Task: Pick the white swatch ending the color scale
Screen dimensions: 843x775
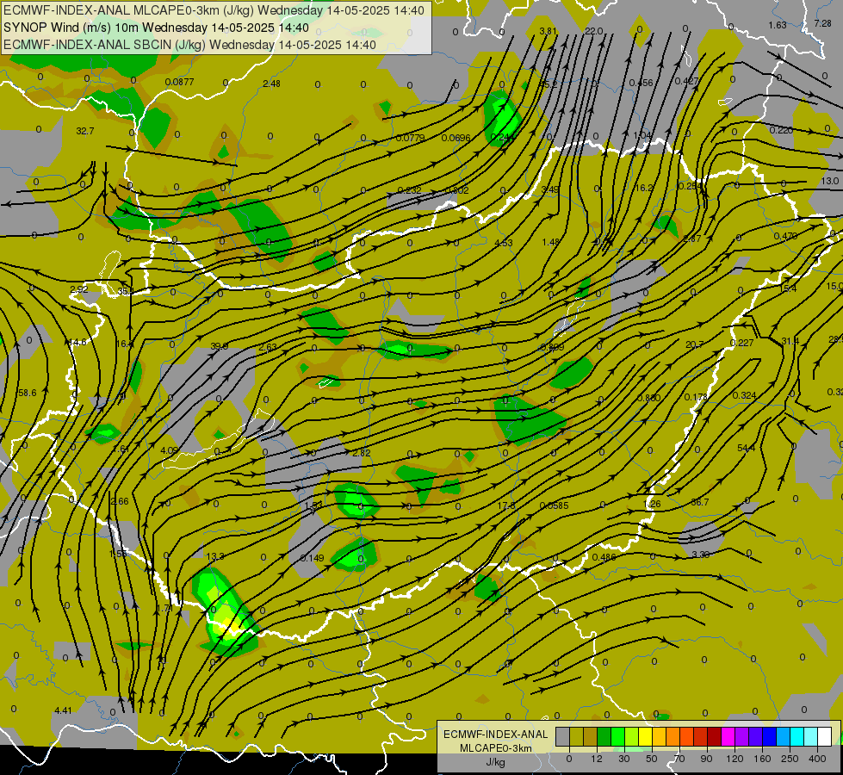Action: tap(825, 736)
